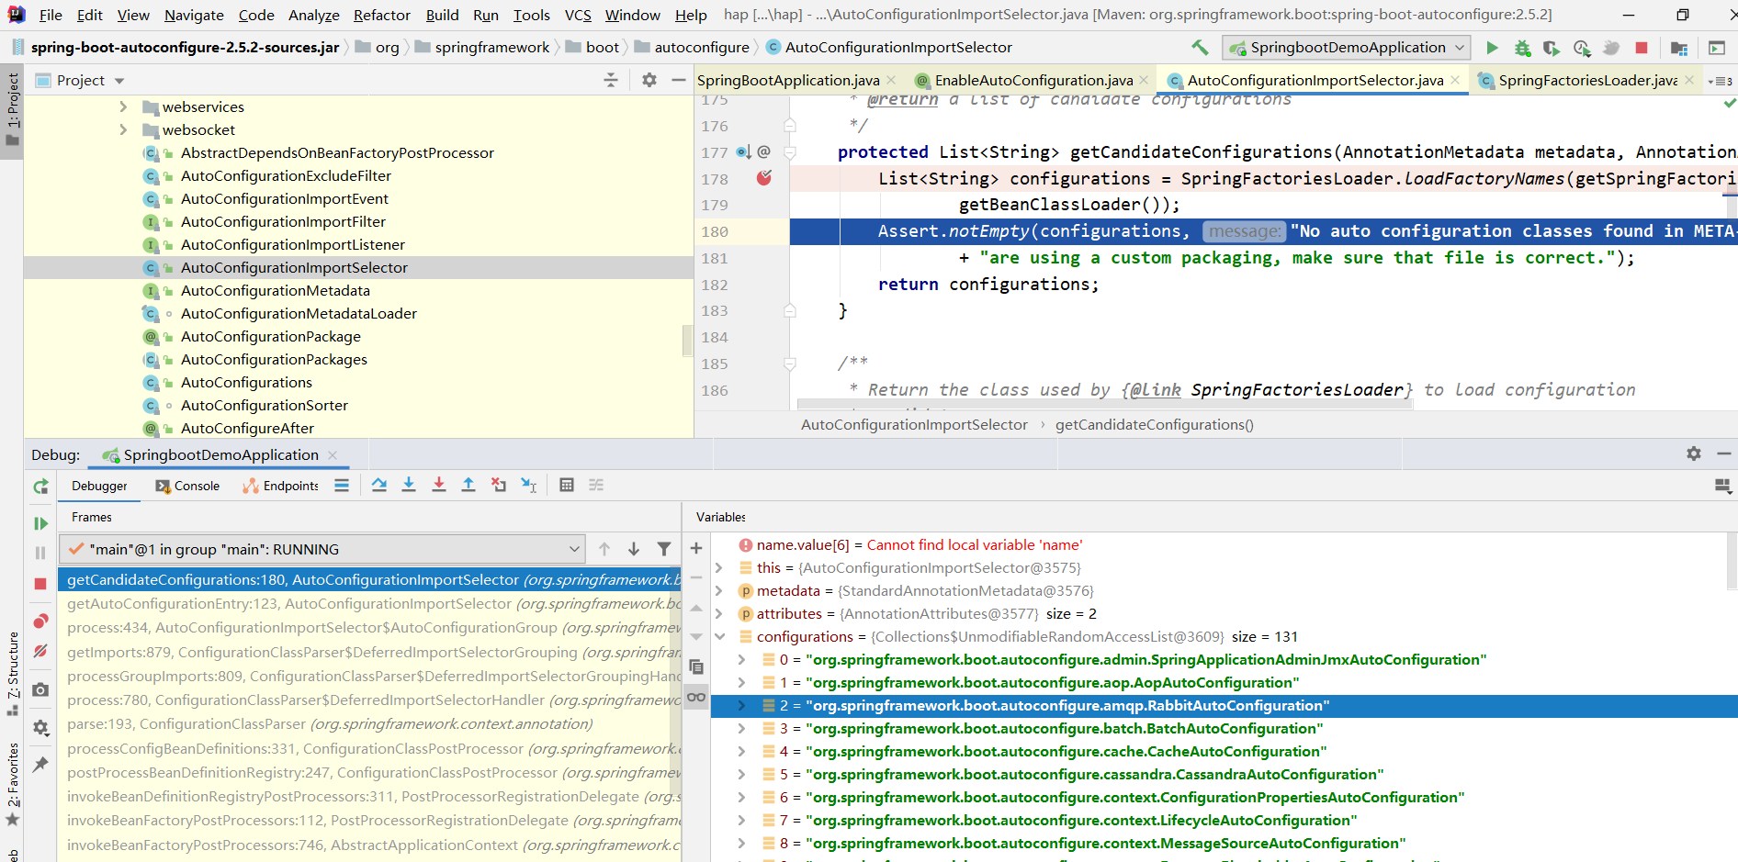Click getCandidateConfigurations() breadcrumb

1154,424
